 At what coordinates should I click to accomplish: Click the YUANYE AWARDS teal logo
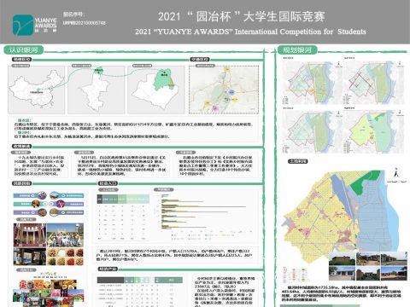[23, 25]
